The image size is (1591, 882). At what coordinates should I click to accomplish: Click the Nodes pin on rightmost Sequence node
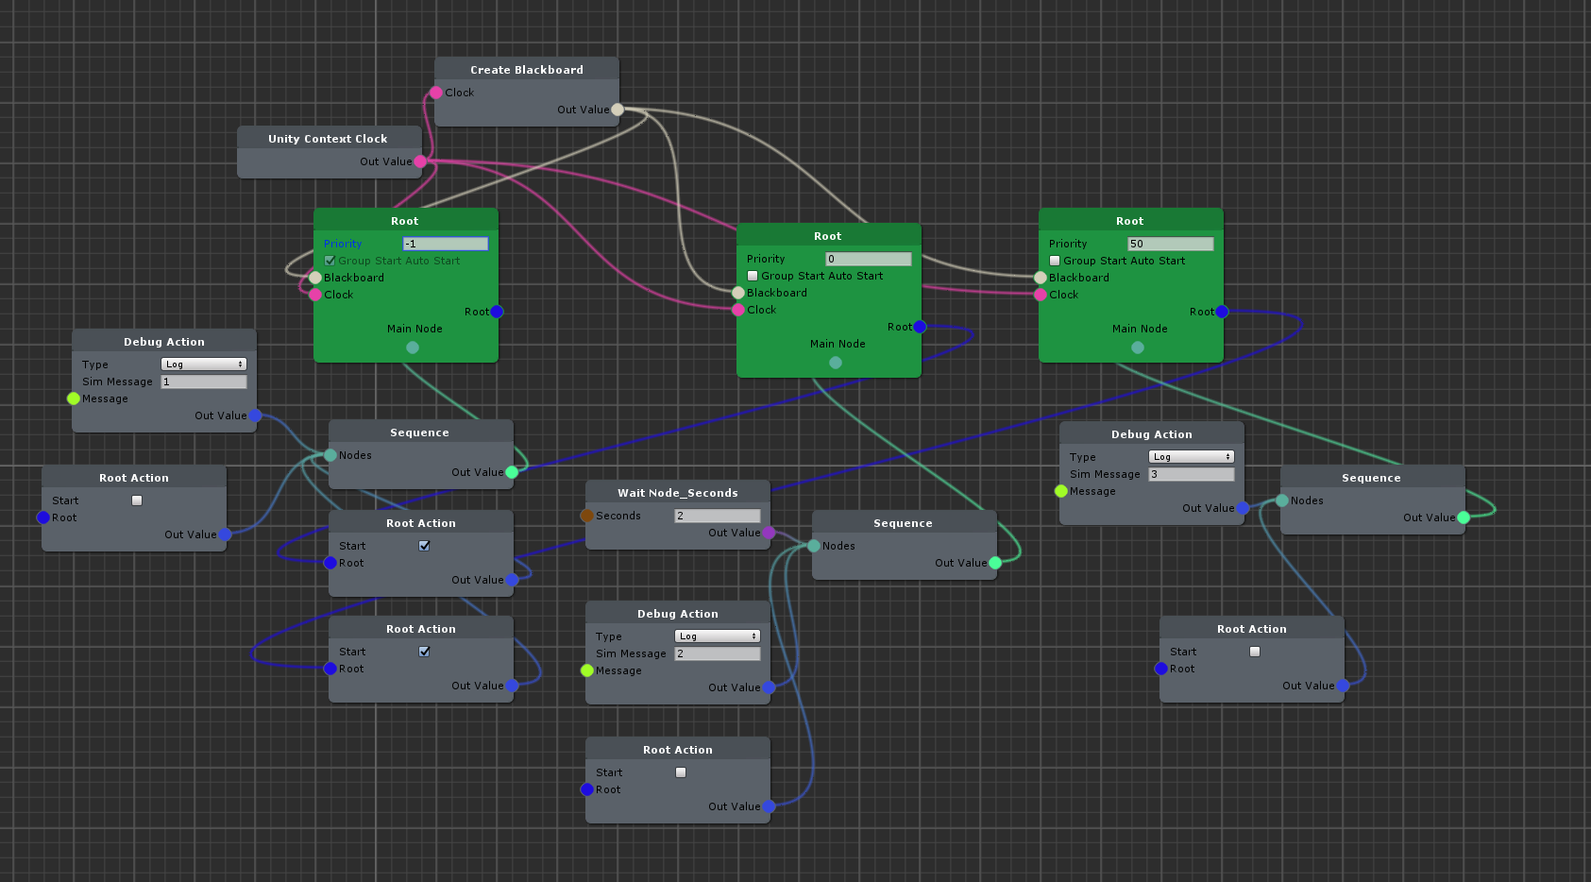[1280, 501]
